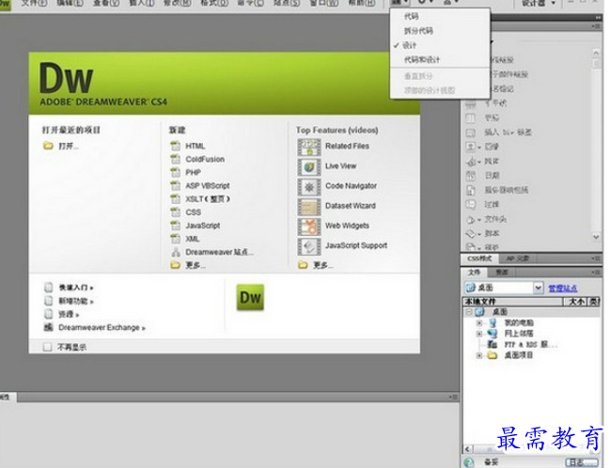
Task: Click the 管理站点 link
Action: click(563, 289)
